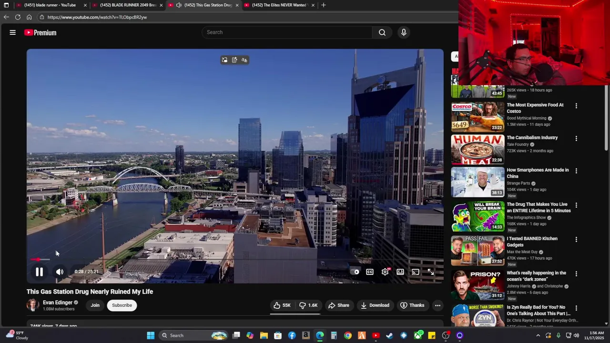Download the video
The image size is (610, 343).
click(375, 305)
